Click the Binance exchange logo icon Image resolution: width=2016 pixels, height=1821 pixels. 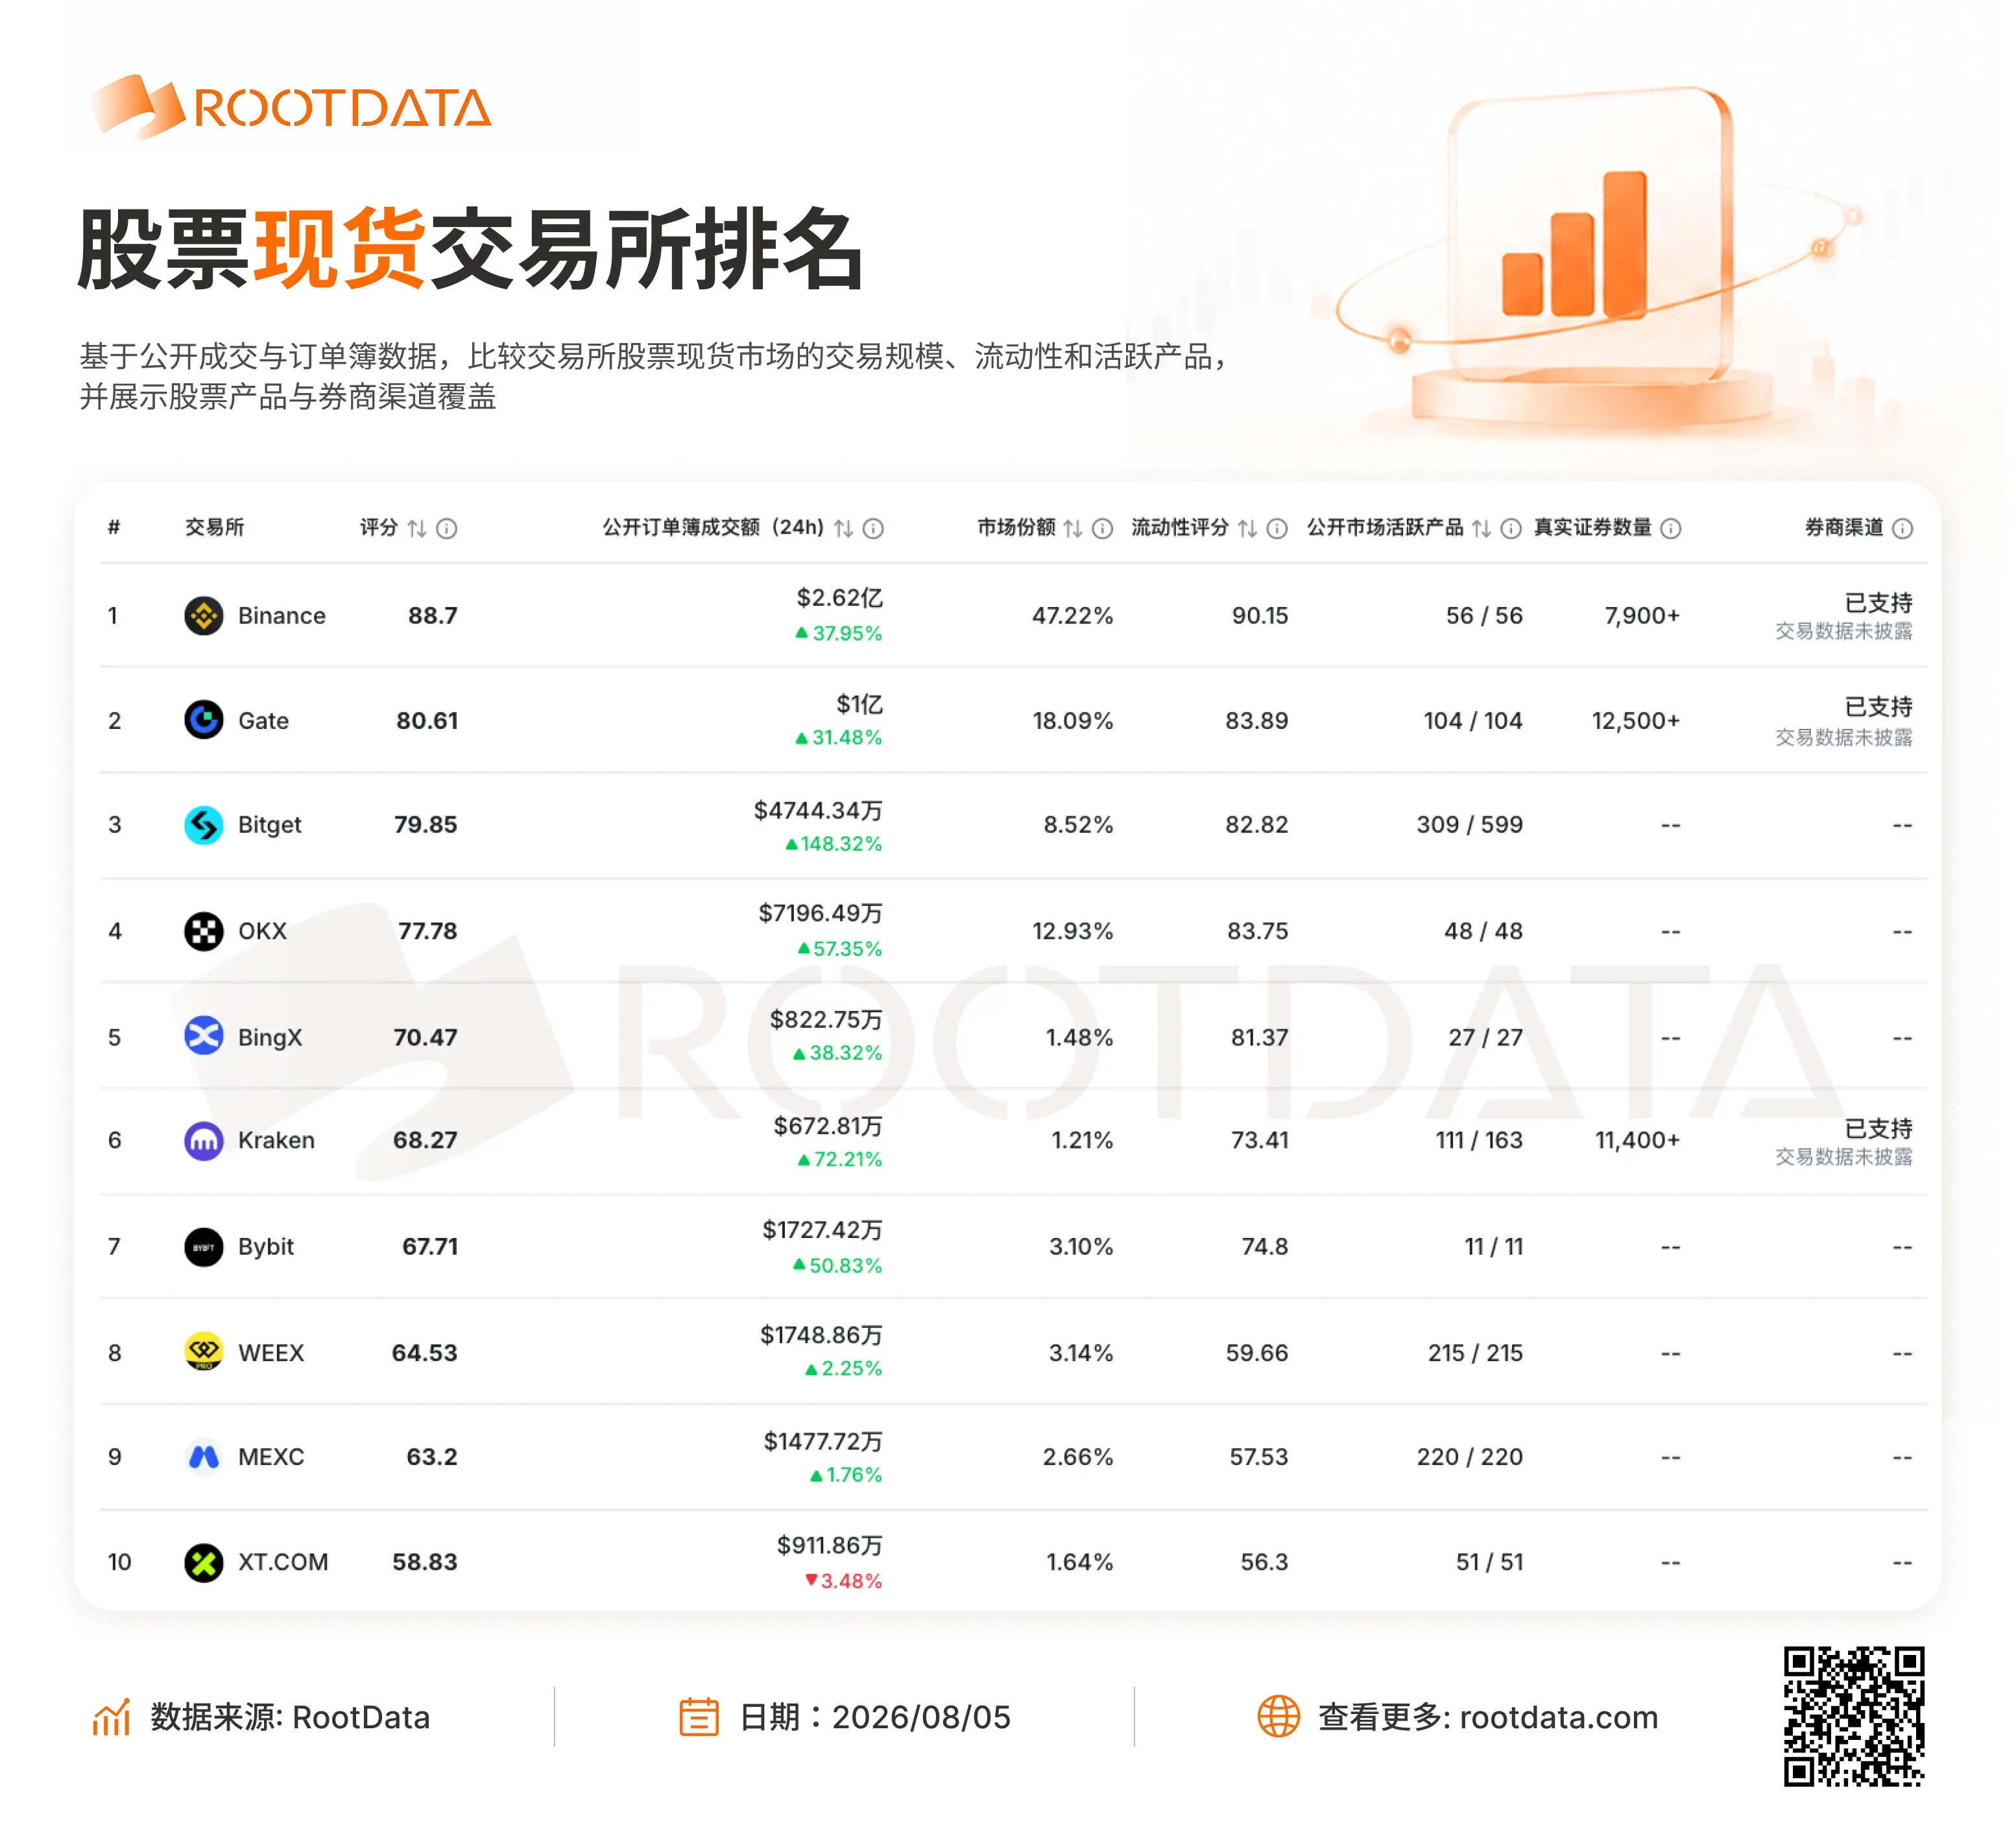204,615
